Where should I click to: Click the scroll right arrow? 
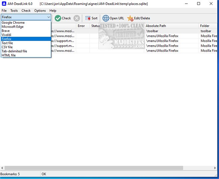point(215,168)
